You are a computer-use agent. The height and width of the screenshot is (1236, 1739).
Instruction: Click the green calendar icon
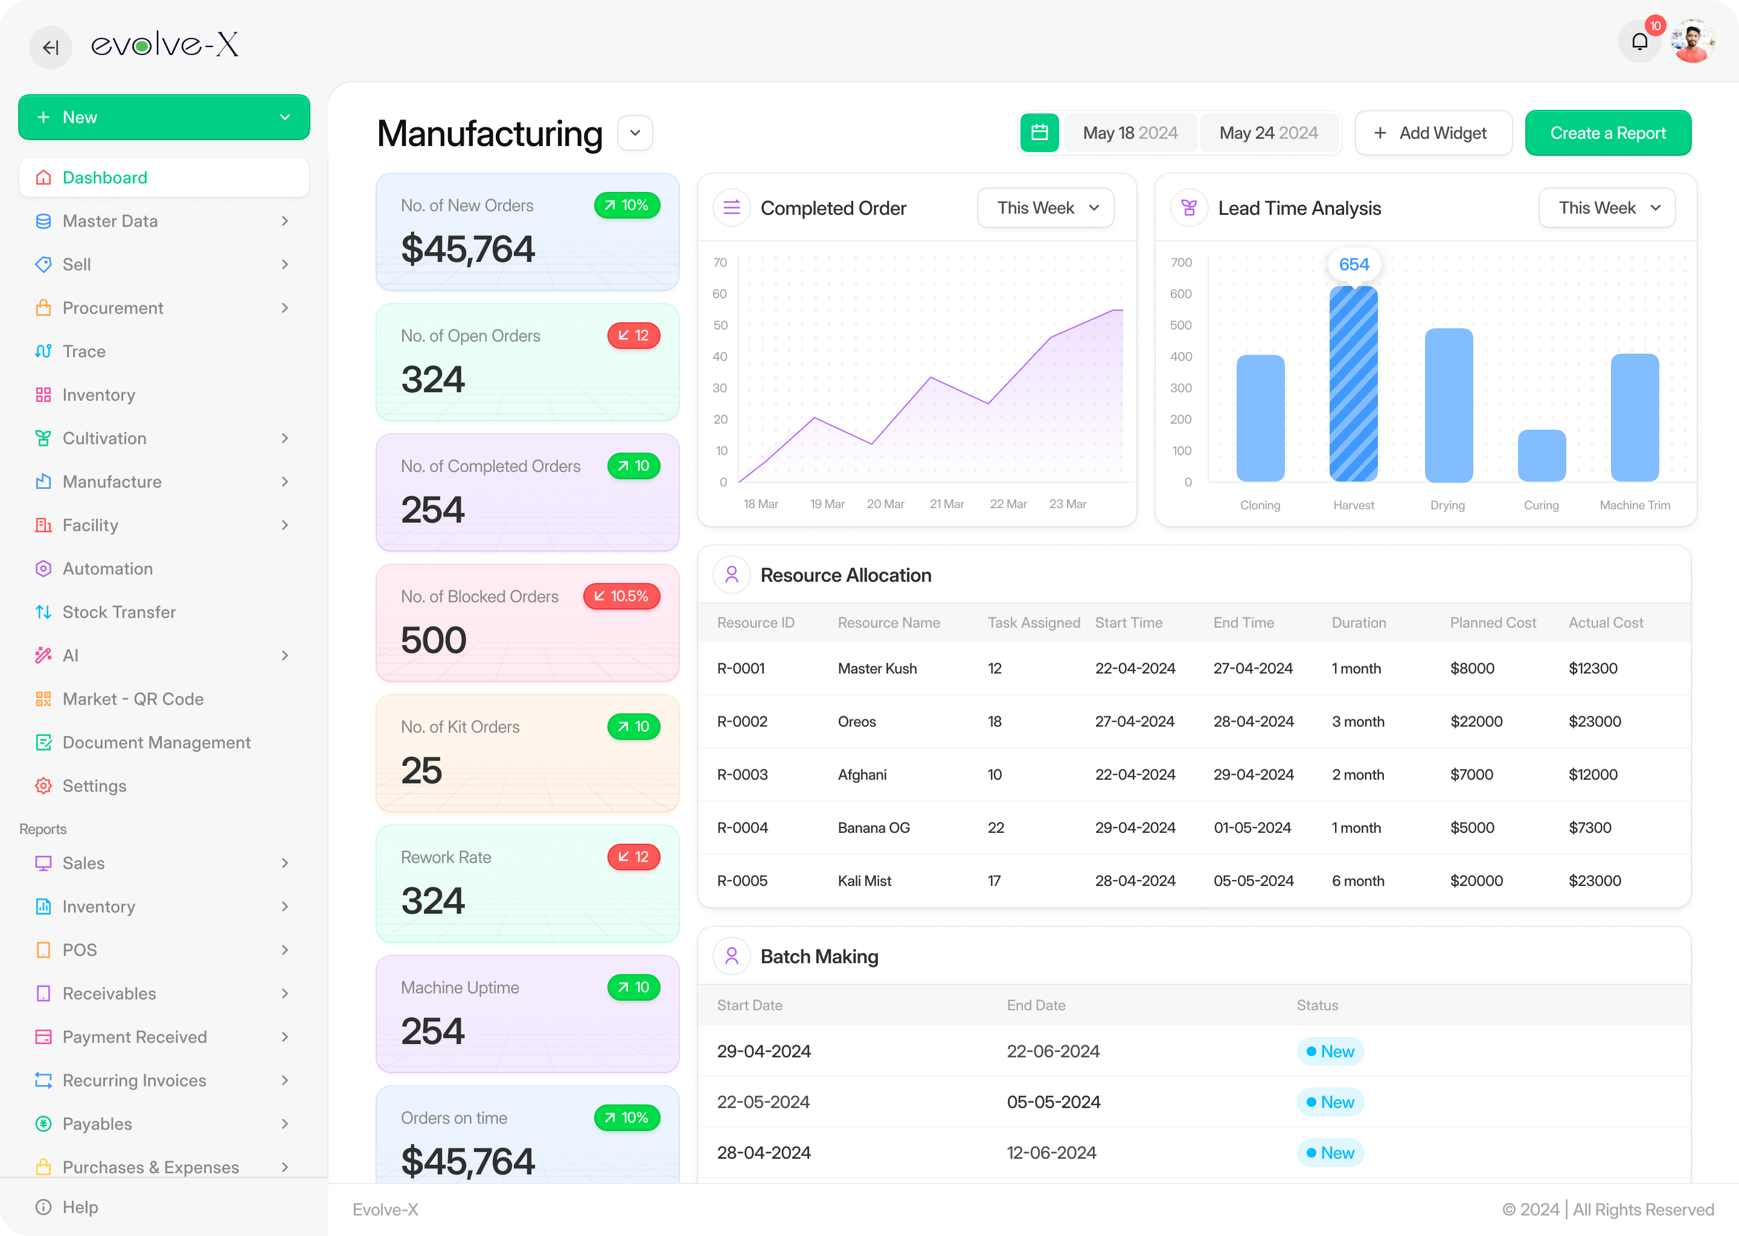click(x=1039, y=133)
